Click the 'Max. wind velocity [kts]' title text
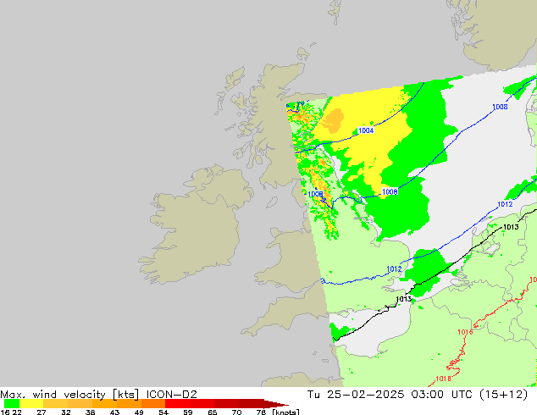This screenshot has height=415, width=537. [69, 395]
